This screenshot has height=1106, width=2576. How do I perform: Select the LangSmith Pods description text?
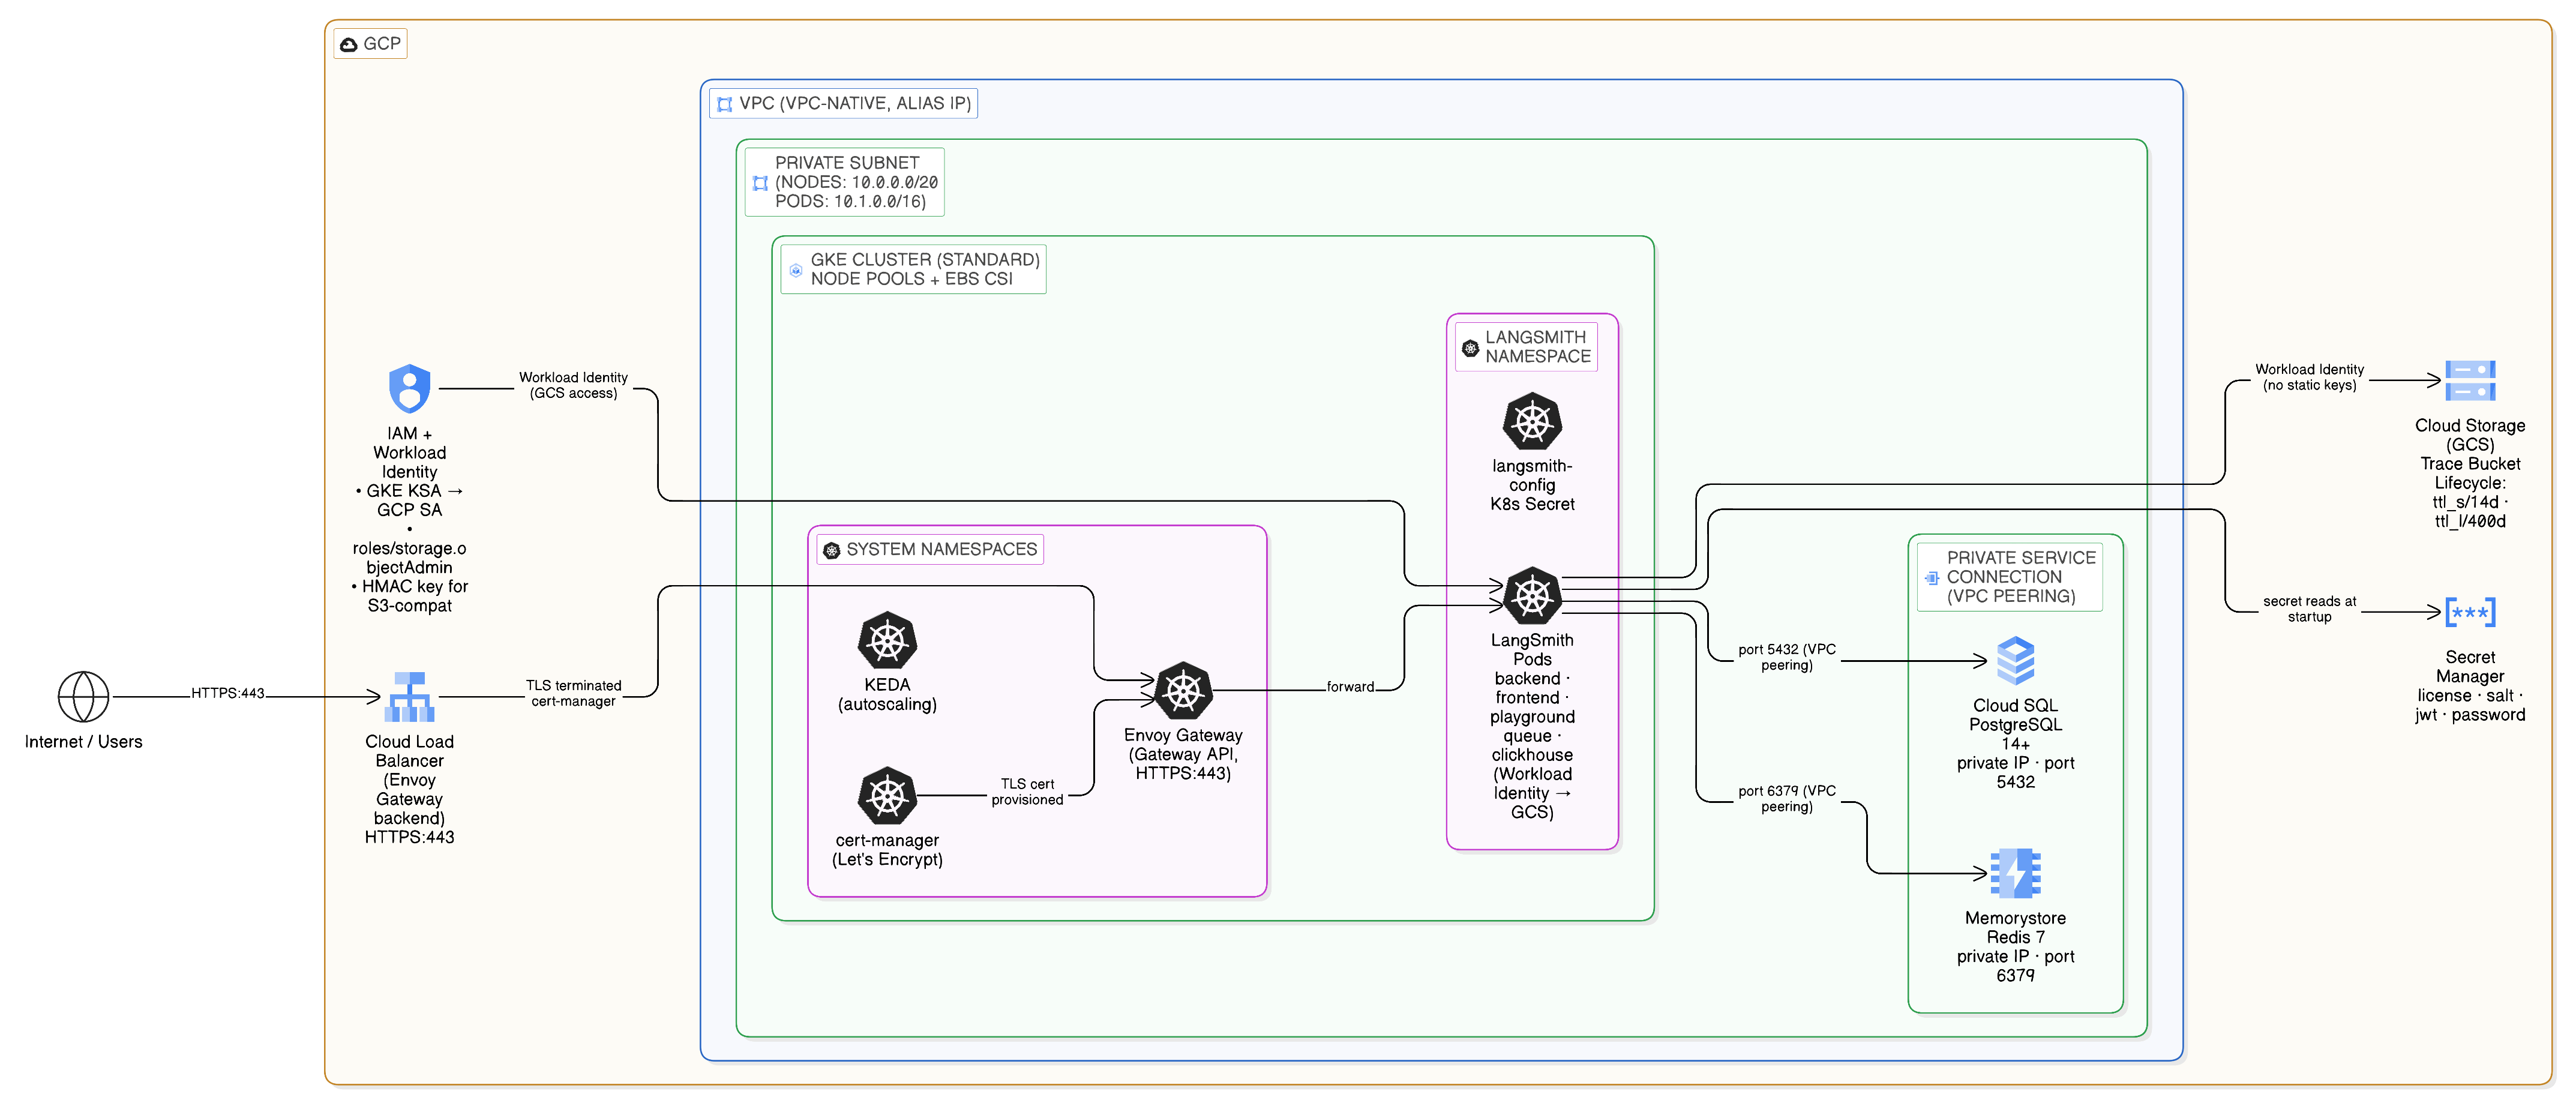(1532, 727)
